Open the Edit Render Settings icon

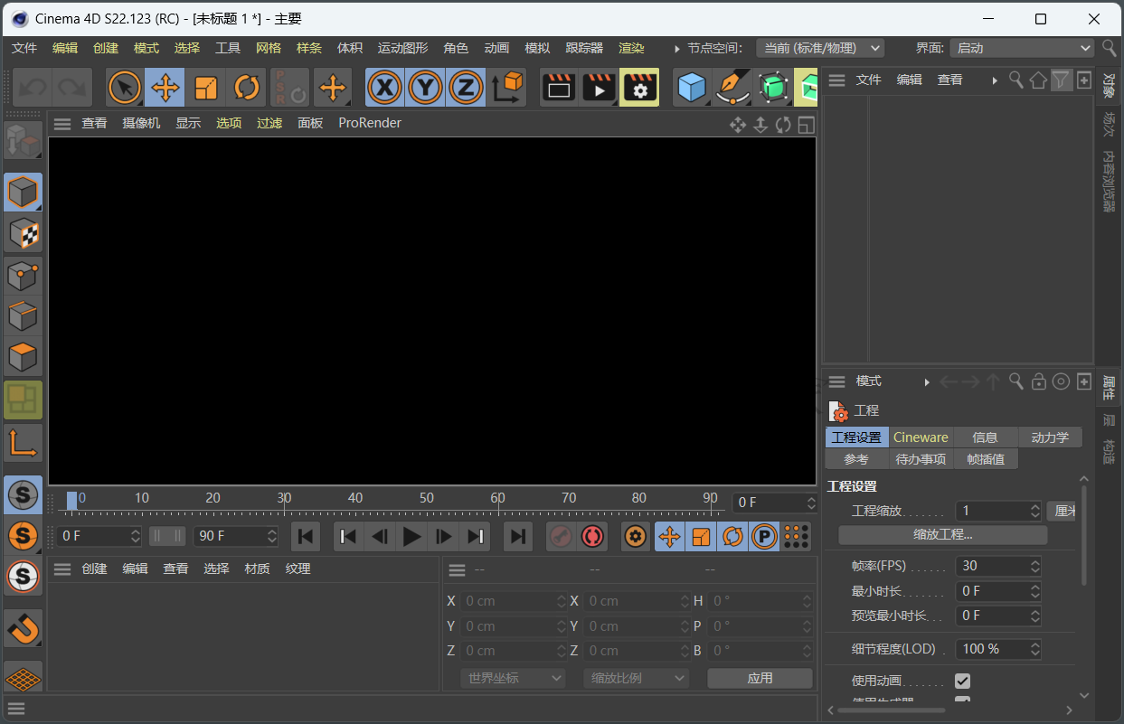coord(639,88)
